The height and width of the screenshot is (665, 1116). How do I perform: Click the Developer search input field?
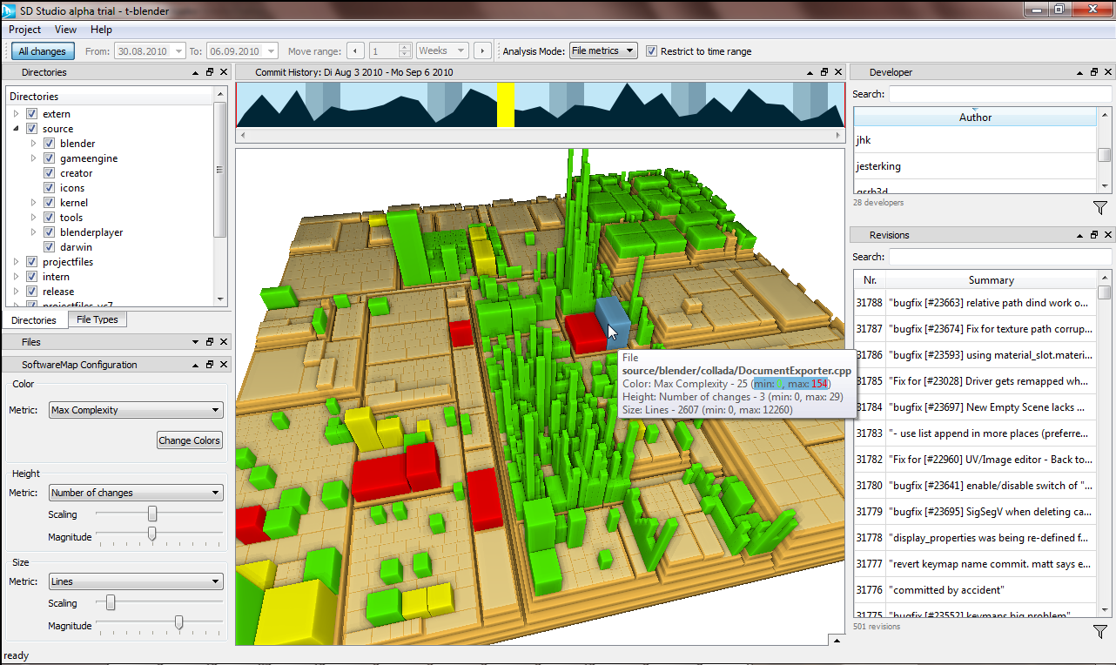(x=999, y=94)
